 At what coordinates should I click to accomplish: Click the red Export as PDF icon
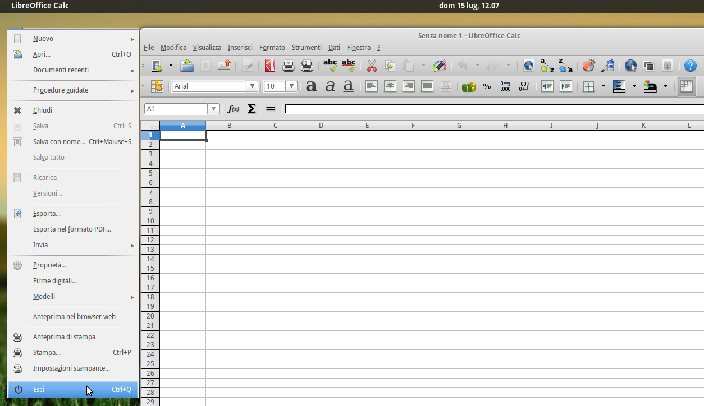(270, 66)
